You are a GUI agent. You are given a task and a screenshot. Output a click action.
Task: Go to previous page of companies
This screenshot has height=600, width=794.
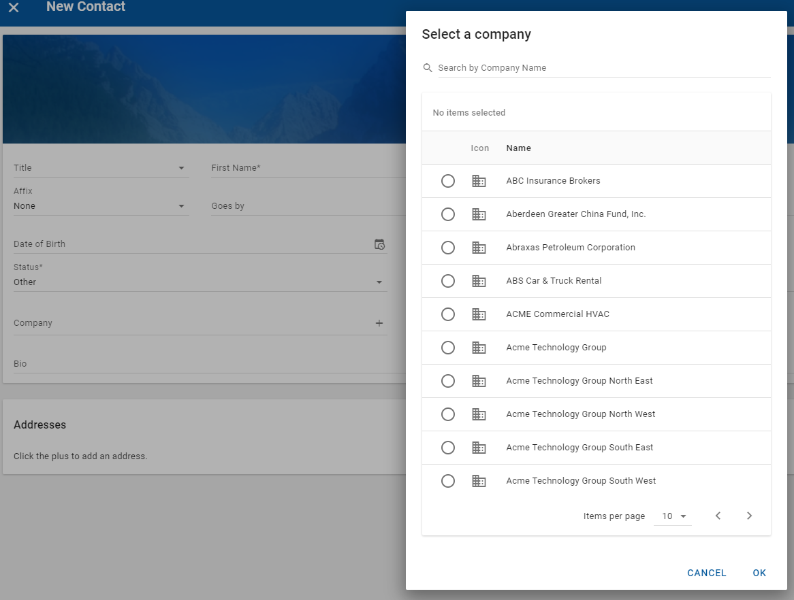(718, 516)
